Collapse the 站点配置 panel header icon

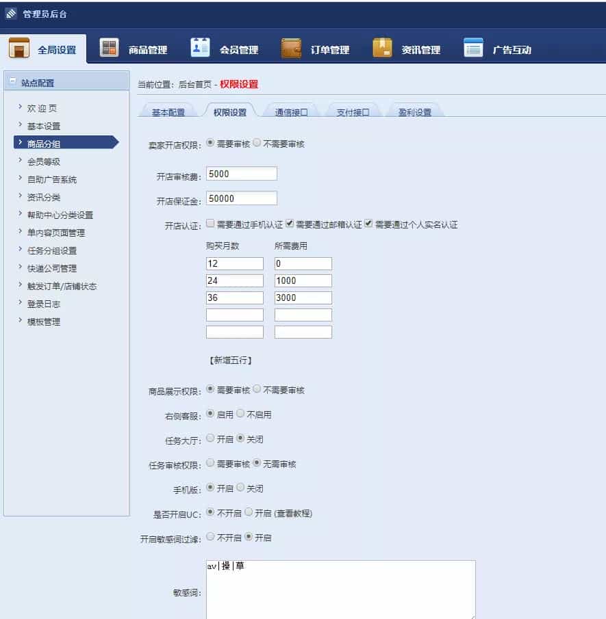[x=11, y=80]
